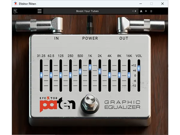This screenshot has width=180, height=135.
Task: Minimize the Efektor PAten window
Action: coord(141,4)
